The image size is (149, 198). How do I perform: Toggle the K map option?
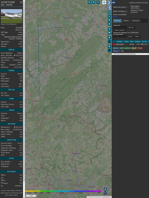click(x=109, y=24)
